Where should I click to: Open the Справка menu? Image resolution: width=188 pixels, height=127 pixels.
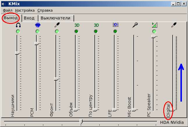point(45,10)
